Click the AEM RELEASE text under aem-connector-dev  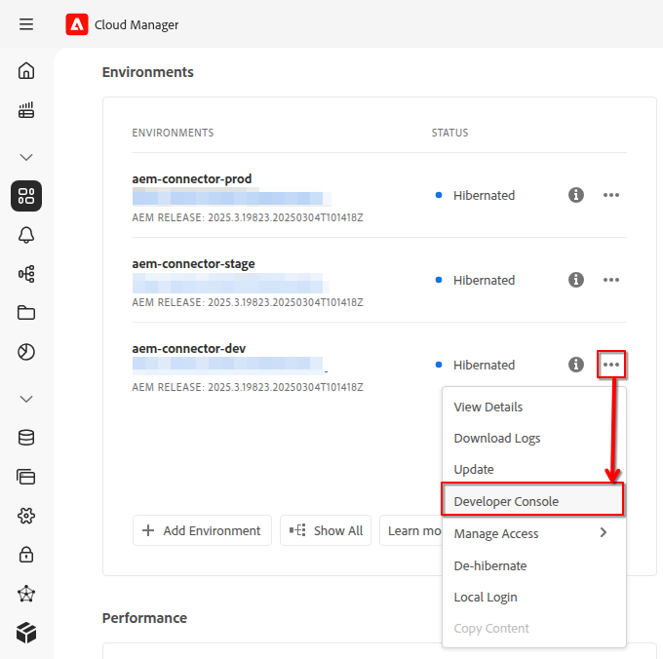248,387
